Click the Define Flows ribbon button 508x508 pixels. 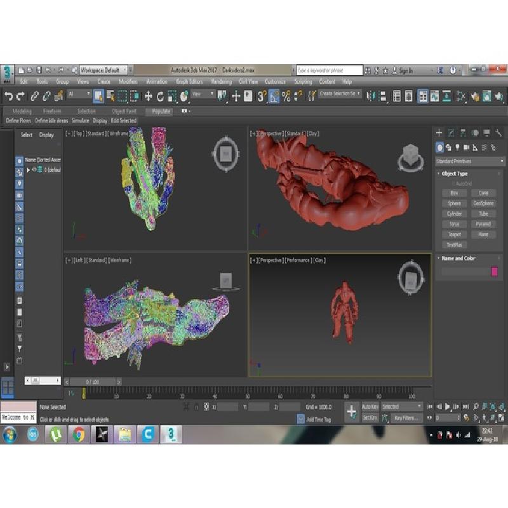tap(18, 121)
